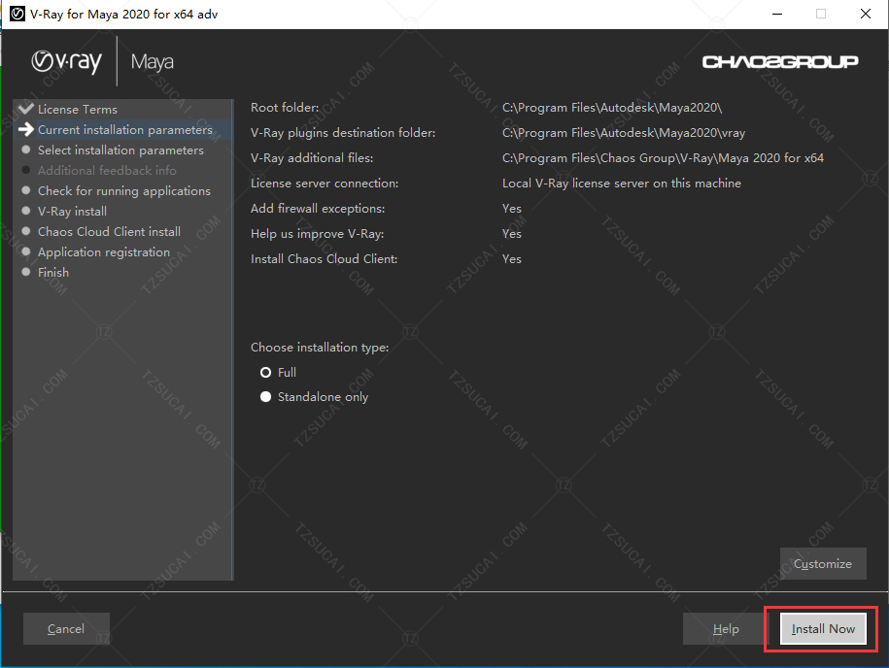Click 'Add firewall exceptions:' label
The height and width of the screenshot is (668, 889).
[318, 209]
